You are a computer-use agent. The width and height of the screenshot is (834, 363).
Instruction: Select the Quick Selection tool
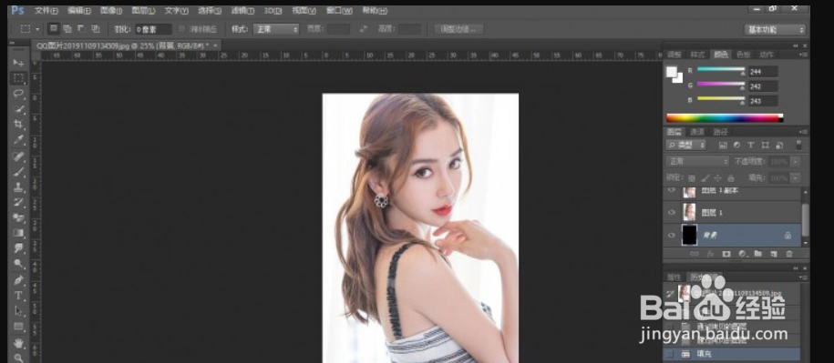(x=18, y=109)
